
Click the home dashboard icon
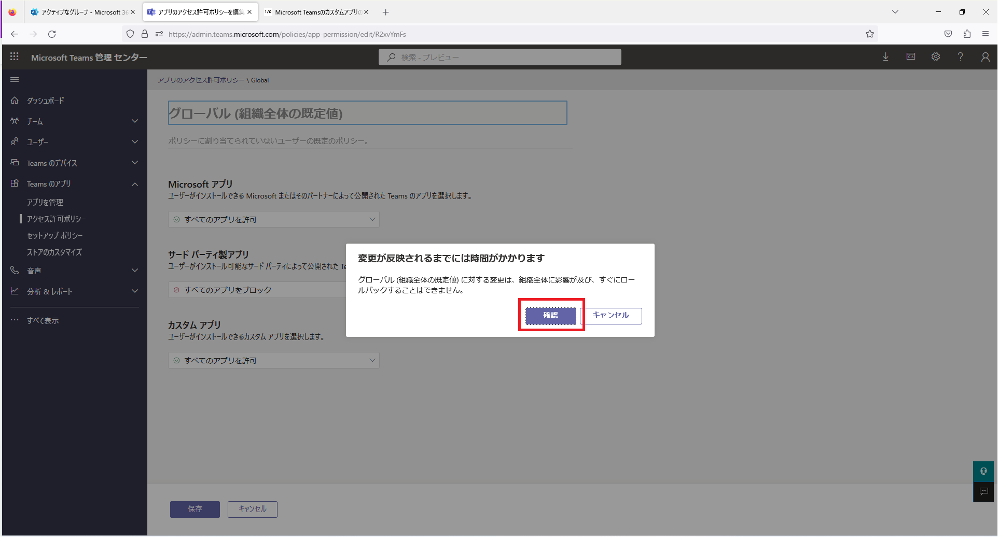[x=15, y=100]
